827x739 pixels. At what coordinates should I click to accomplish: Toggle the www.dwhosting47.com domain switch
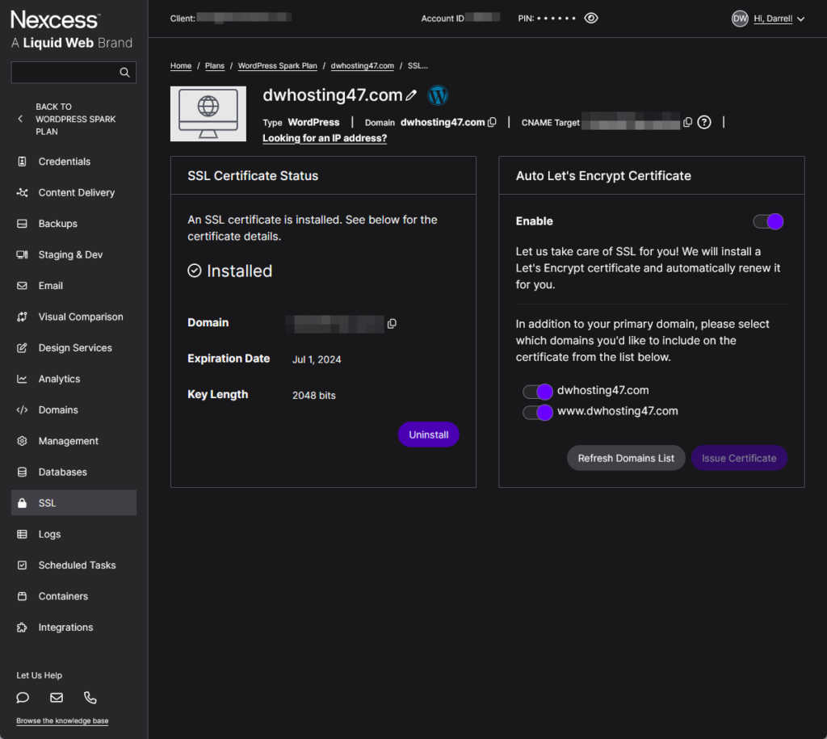click(537, 412)
